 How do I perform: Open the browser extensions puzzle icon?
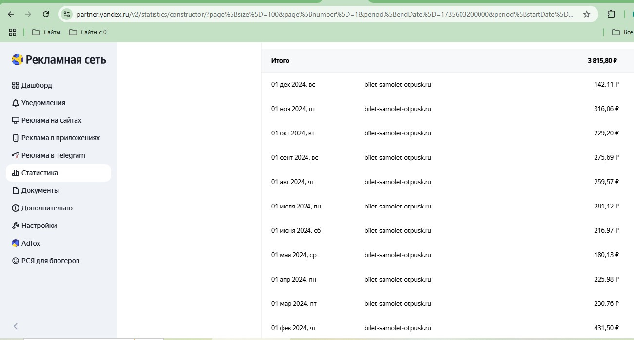(611, 14)
